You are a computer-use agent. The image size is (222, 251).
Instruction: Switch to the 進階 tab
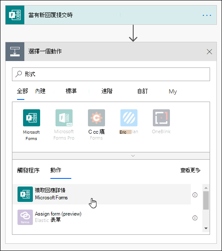pyautogui.click(x=107, y=91)
